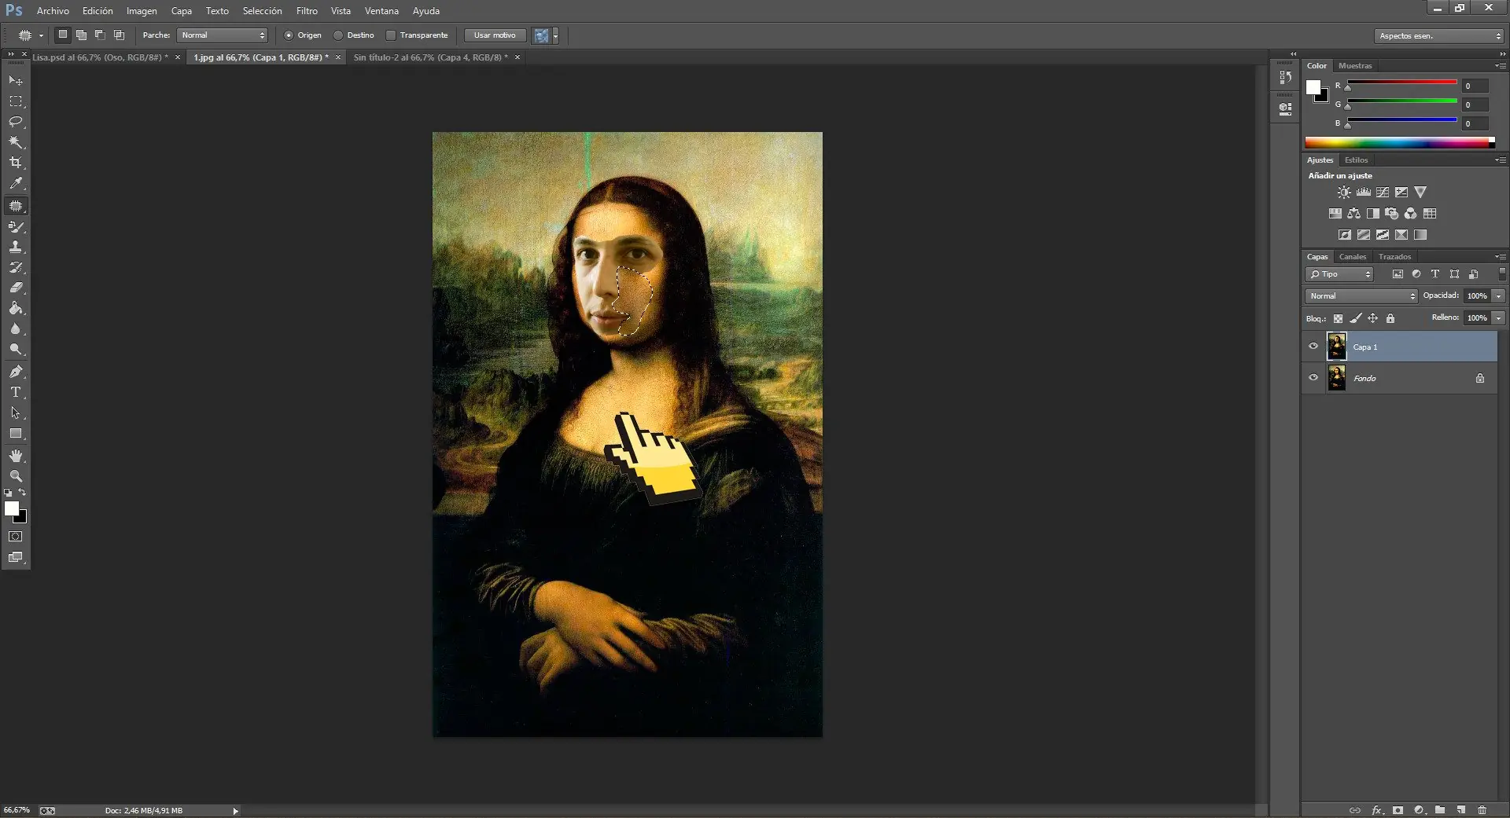The image size is (1510, 818).
Task: Open the Opacidad slider dropdown arrow
Action: (1499, 295)
